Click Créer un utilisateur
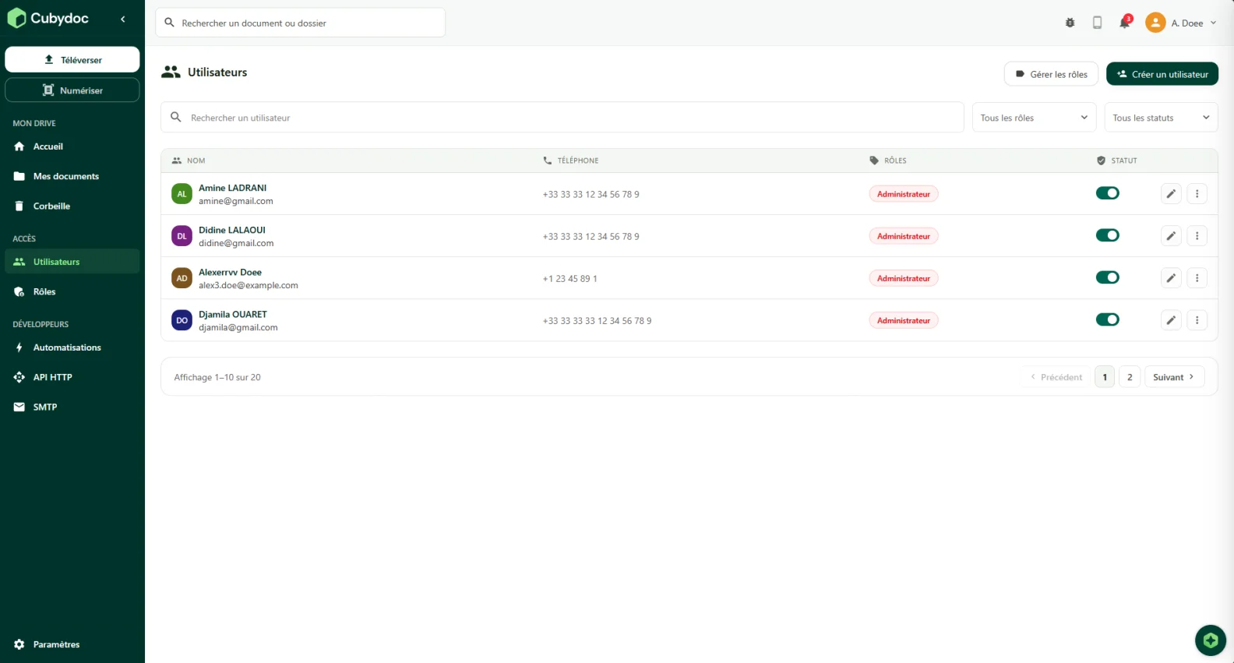The width and height of the screenshot is (1234, 663). click(1162, 74)
